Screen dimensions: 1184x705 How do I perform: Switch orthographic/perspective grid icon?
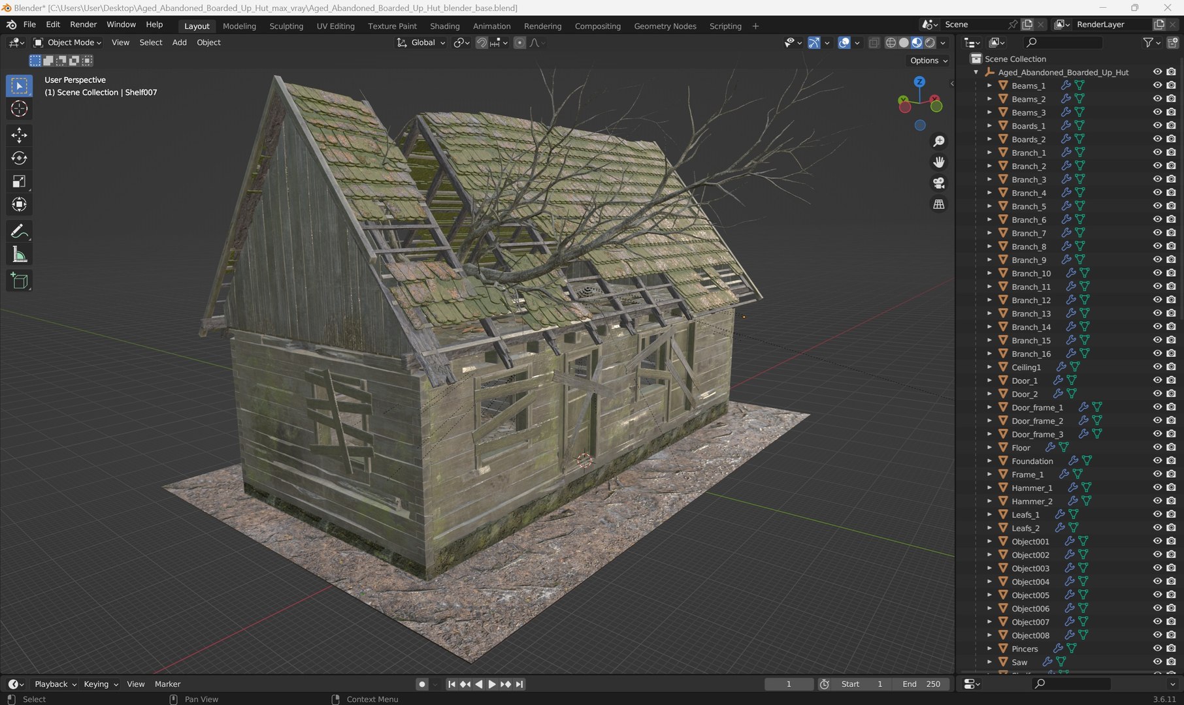coord(939,204)
